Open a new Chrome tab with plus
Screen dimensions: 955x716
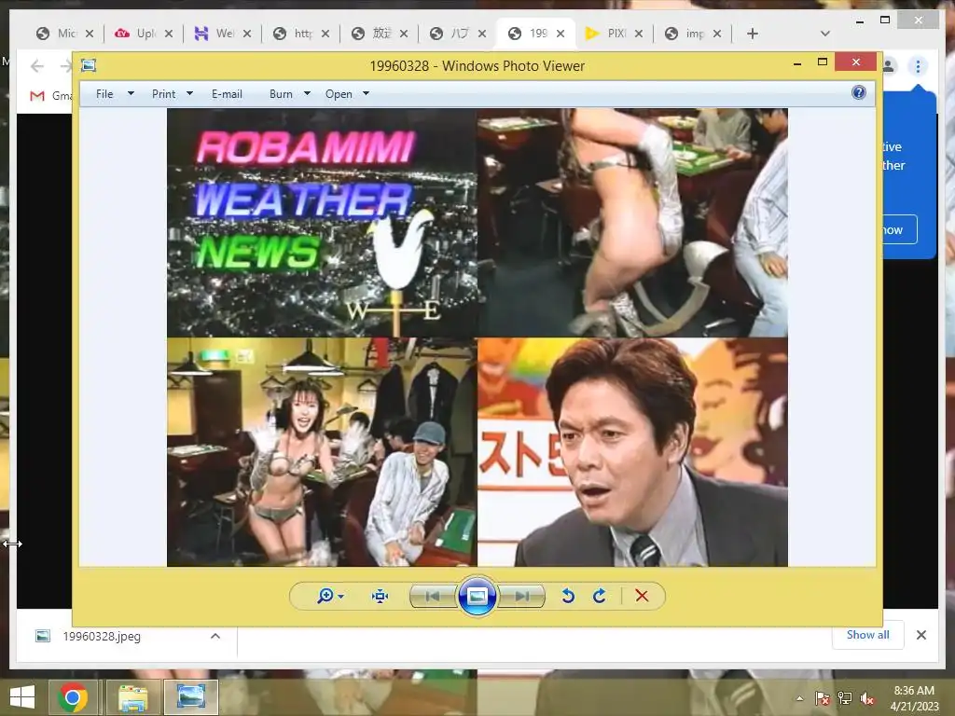(x=753, y=34)
